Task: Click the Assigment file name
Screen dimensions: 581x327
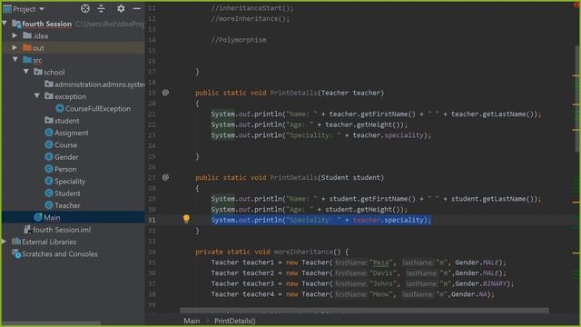Action: pos(72,134)
